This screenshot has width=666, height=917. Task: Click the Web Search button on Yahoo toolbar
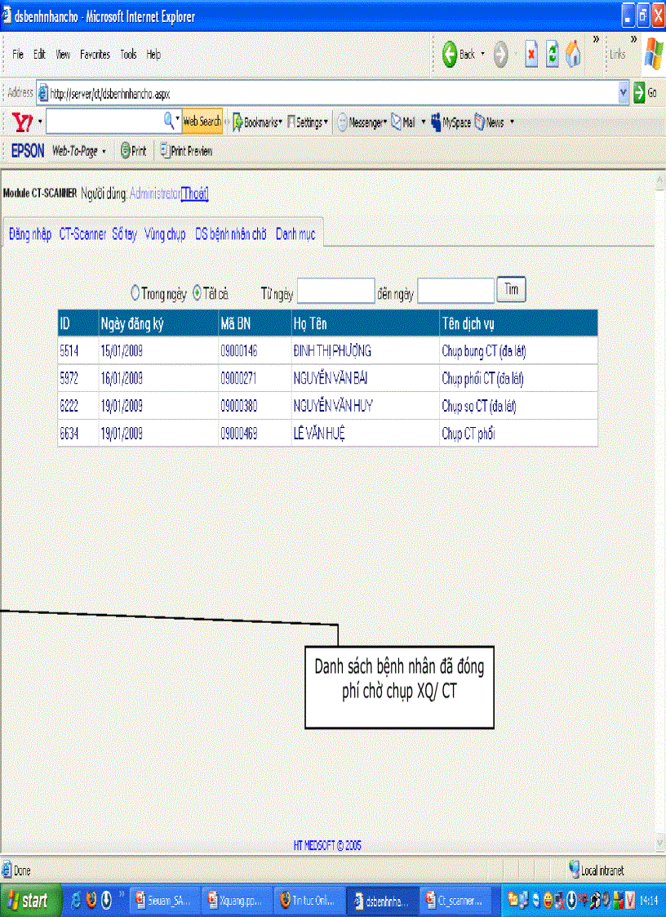tap(201, 120)
